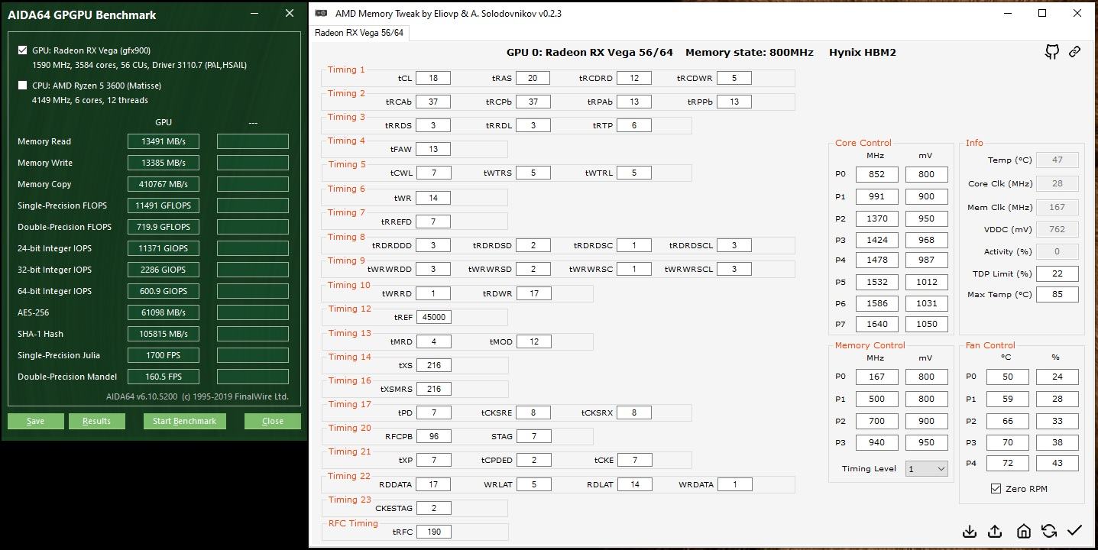The image size is (1098, 550).
Task: Open the GitHub icon in Memory Tweak
Action: pyautogui.click(x=1052, y=52)
